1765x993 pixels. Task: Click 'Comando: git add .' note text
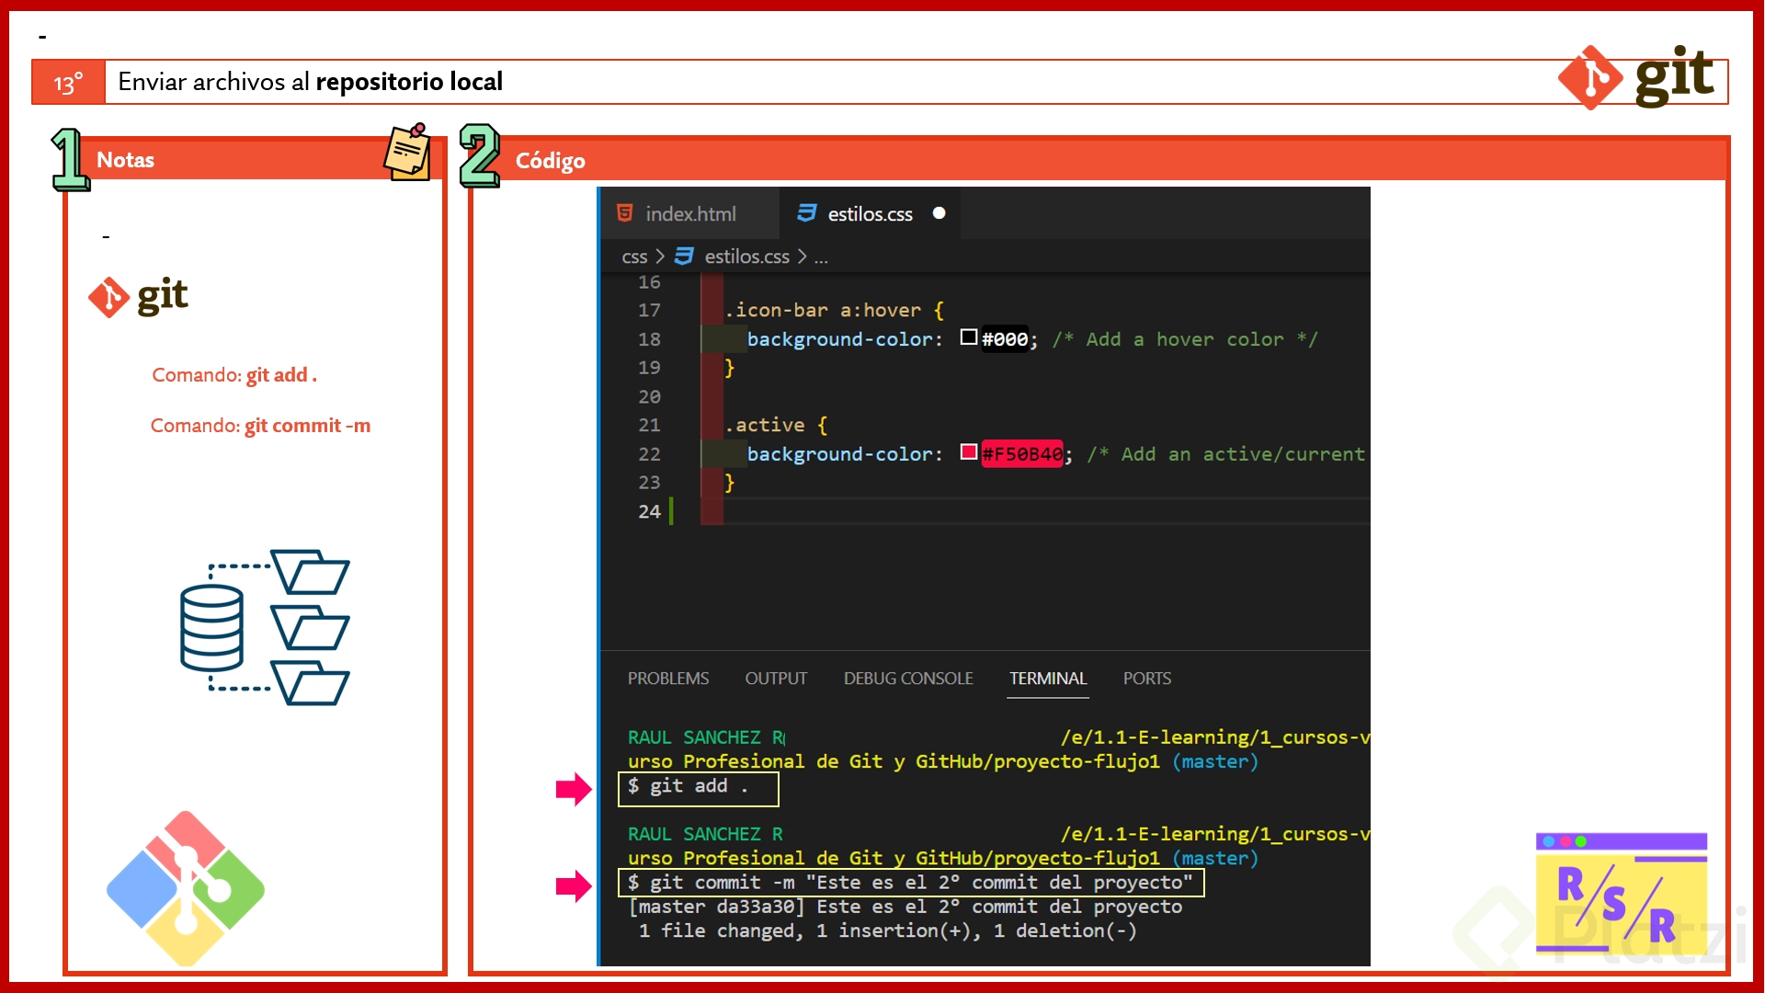click(x=234, y=375)
